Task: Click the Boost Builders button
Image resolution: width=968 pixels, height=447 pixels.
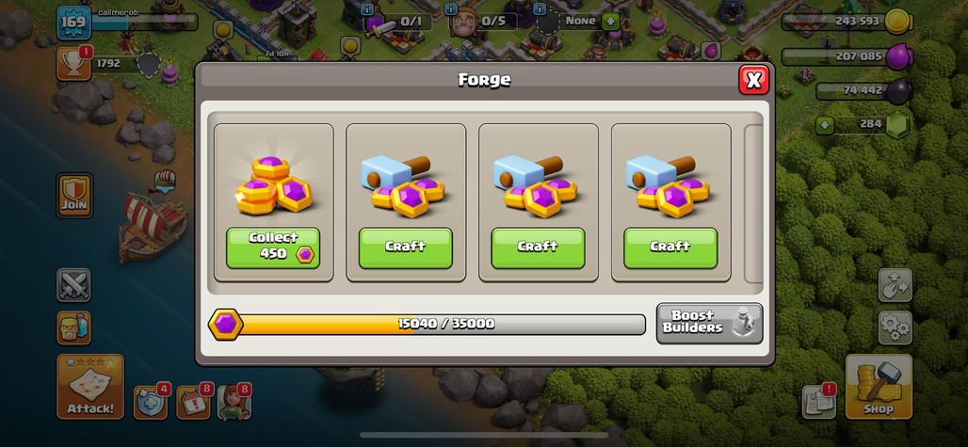Action: point(709,323)
